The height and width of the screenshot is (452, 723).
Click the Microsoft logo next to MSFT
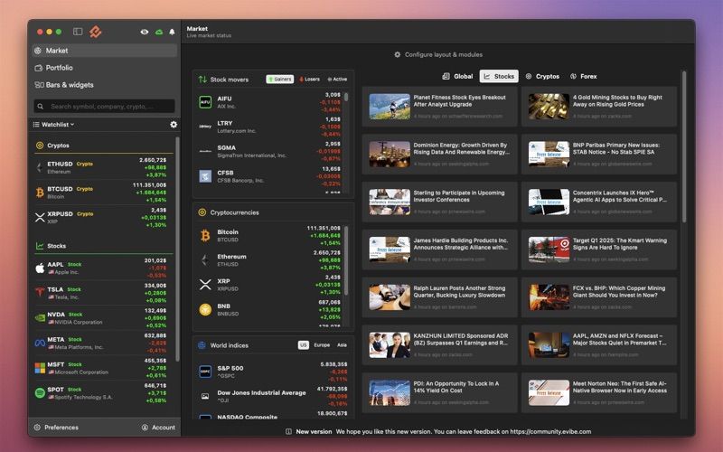point(40,368)
